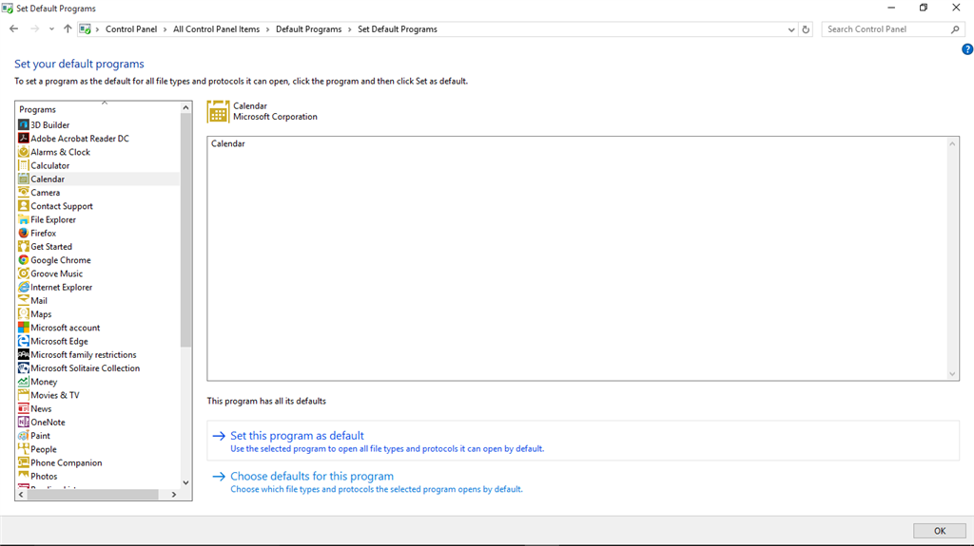Click Set Default Programs breadcrumb

[398, 29]
